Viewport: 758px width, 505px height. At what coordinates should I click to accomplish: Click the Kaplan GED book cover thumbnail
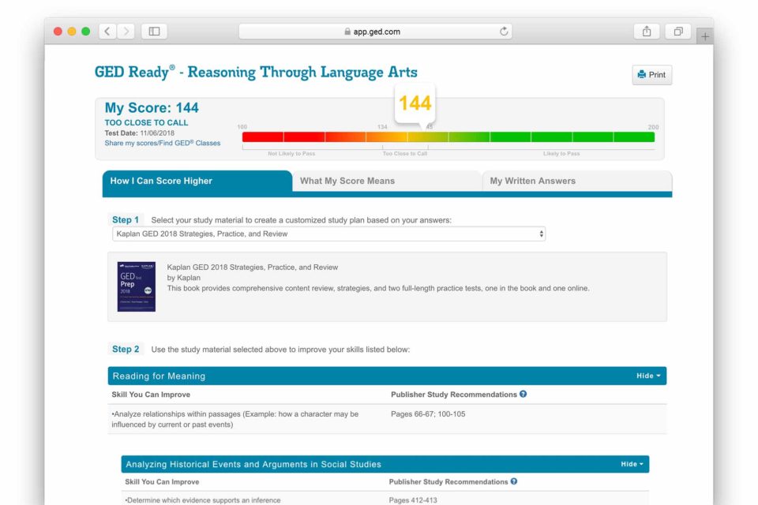pyautogui.click(x=136, y=286)
